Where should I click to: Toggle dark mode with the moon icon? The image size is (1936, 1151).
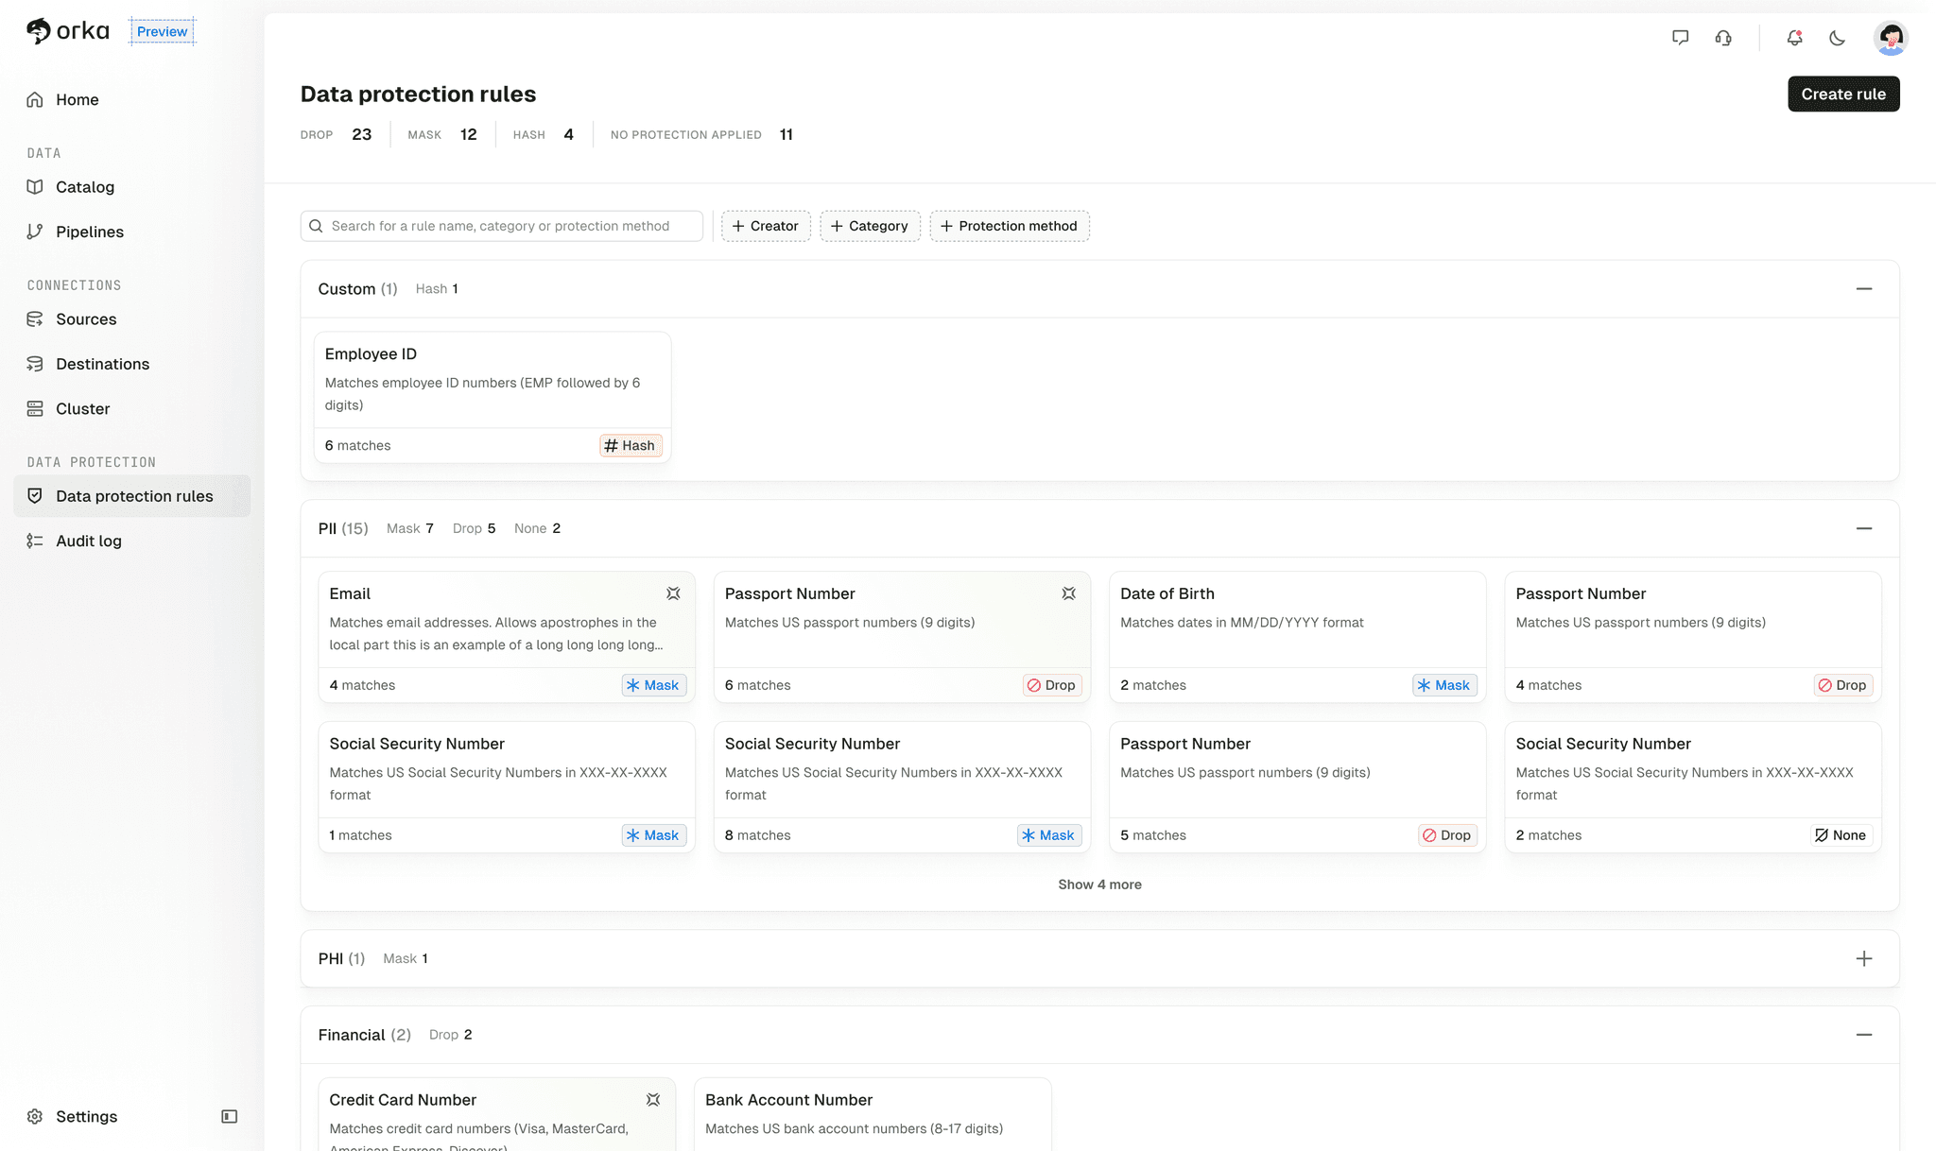pos(1837,38)
